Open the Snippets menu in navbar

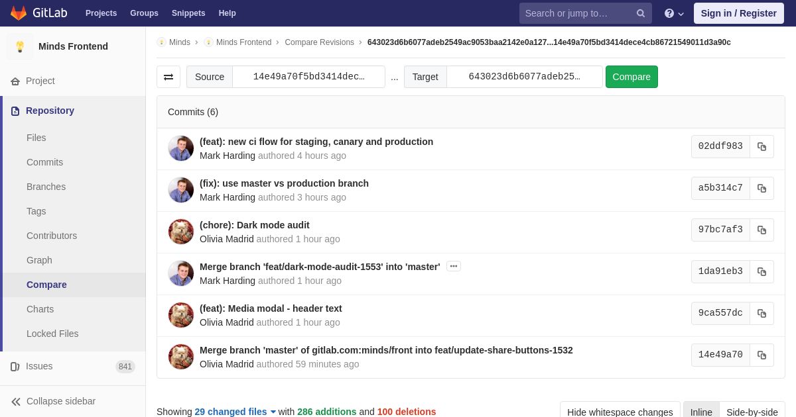[x=188, y=13]
